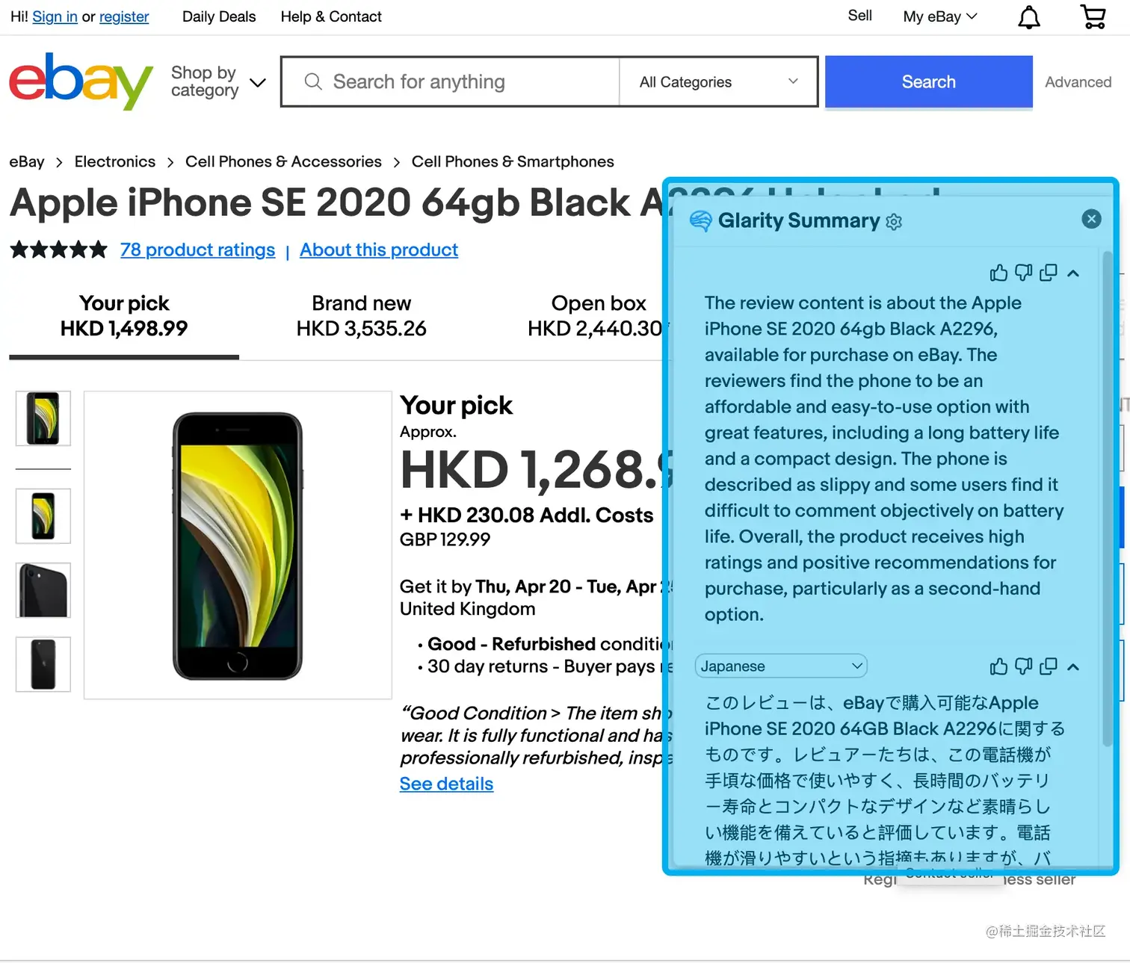The height and width of the screenshot is (963, 1130).
Task: Open the shopping cart icon
Action: click(1093, 16)
